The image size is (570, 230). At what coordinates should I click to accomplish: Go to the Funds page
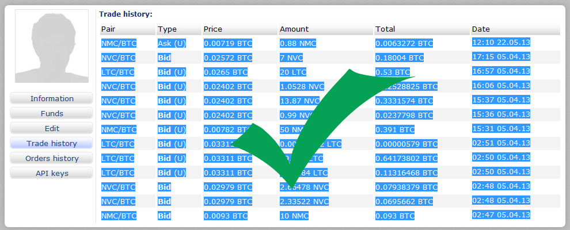[52, 113]
